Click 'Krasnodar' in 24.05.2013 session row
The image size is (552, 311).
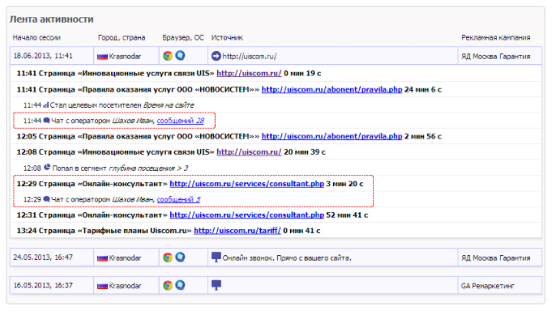125,258
